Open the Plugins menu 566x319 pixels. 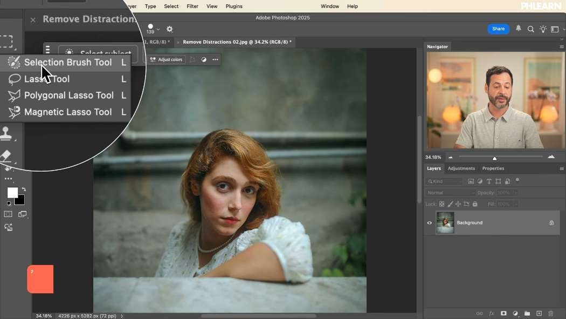point(234,6)
